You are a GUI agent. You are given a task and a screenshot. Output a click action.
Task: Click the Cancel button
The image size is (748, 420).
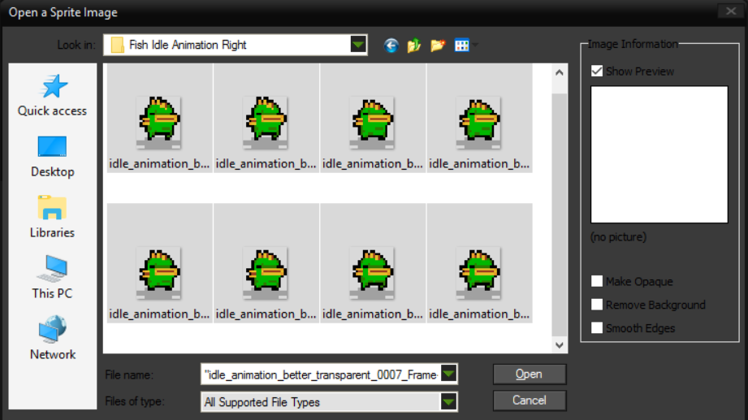click(530, 400)
